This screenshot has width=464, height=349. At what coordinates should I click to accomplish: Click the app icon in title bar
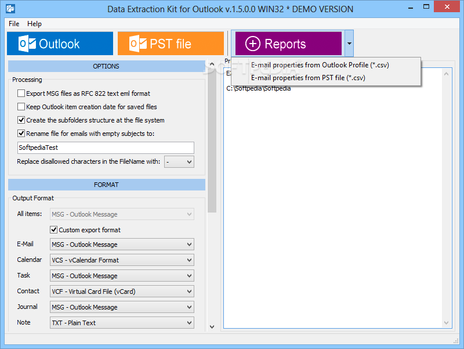(10, 9)
